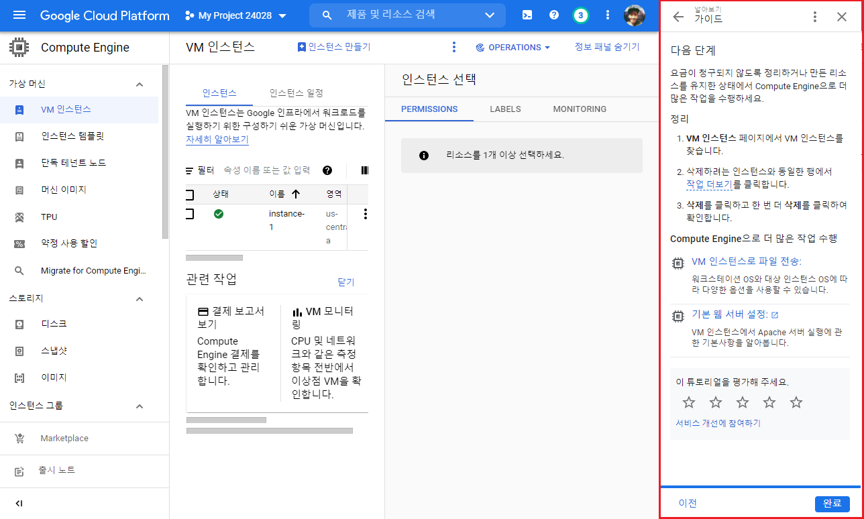Collapse the left sidebar with arrow icon
The image size is (864, 519).
coord(19,504)
